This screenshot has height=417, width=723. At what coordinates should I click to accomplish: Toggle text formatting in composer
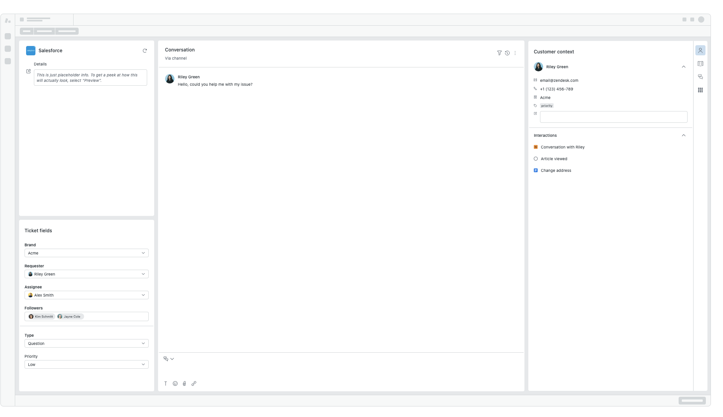tap(165, 383)
